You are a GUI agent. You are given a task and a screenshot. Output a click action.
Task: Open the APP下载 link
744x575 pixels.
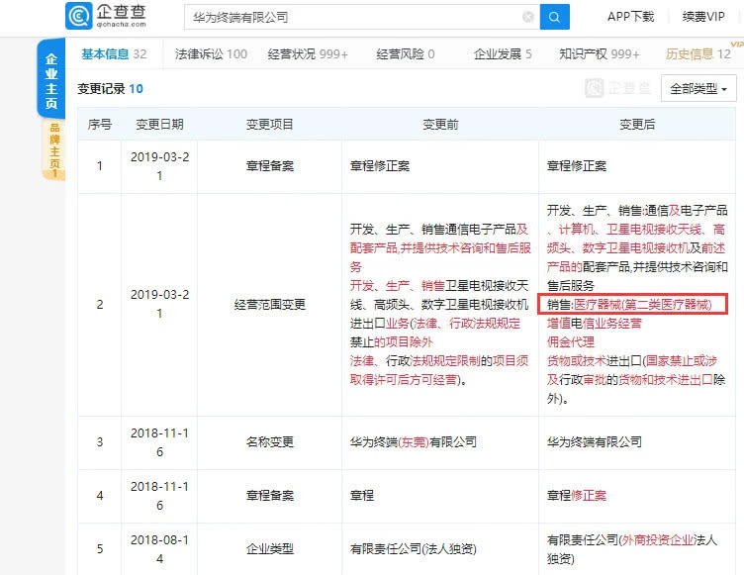click(x=630, y=17)
